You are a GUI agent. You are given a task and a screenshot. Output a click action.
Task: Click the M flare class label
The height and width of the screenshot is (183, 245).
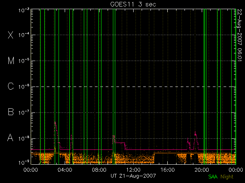(x=11, y=61)
